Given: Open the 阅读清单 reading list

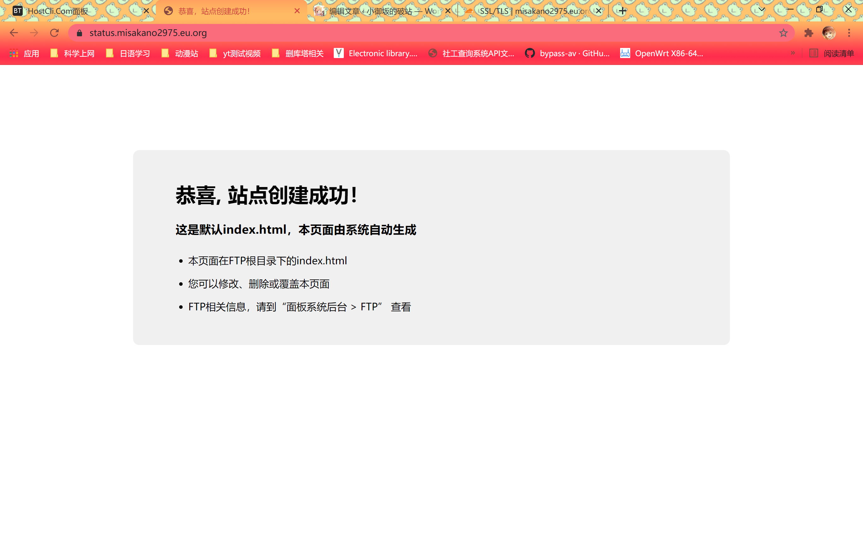Looking at the screenshot, I should (831, 53).
